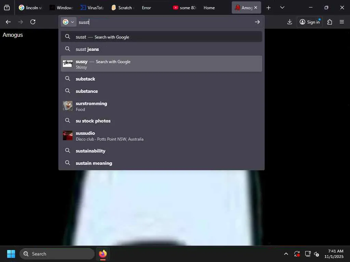Click the forward navigation arrow
This screenshot has width=350, height=262.
[20, 22]
